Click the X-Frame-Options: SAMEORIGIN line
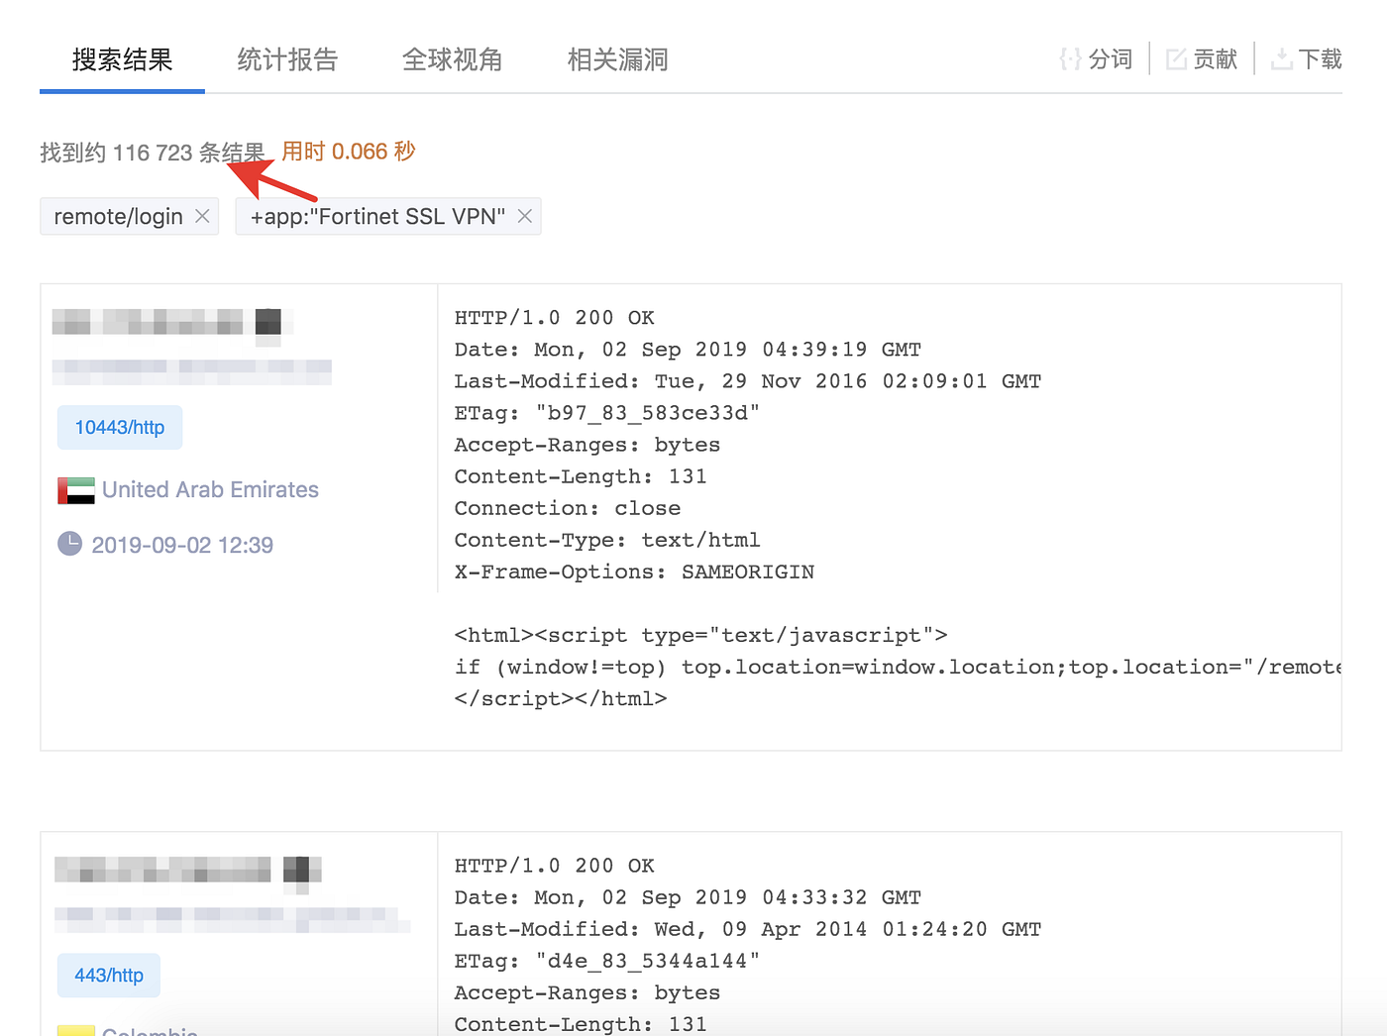 pyautogui.click(x=634, y=571)
